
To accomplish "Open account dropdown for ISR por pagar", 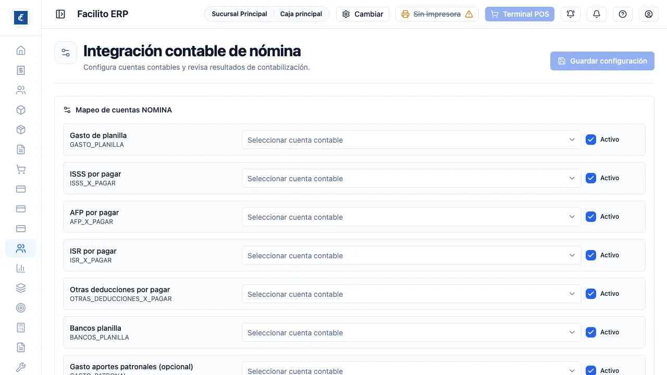I will [412, 255].
